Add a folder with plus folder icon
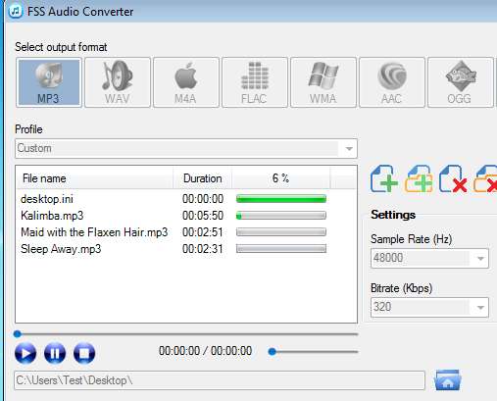 419,178
